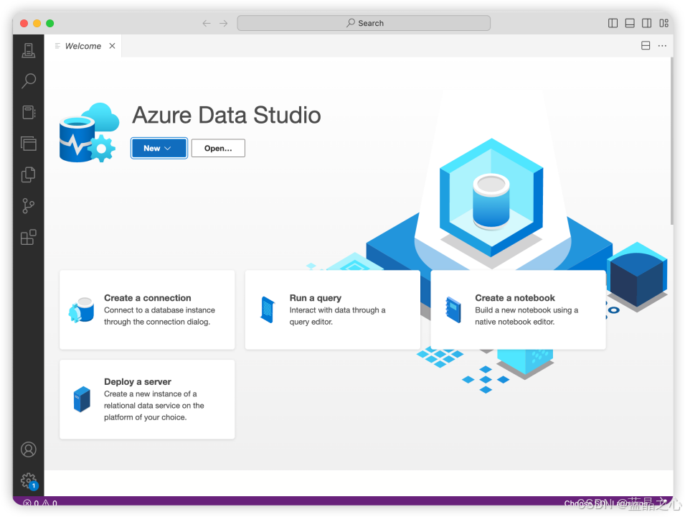This screenshot has width=685, height=517.
Task: Open the Connections view in activity bar
Action: click(x=29, y=50)
